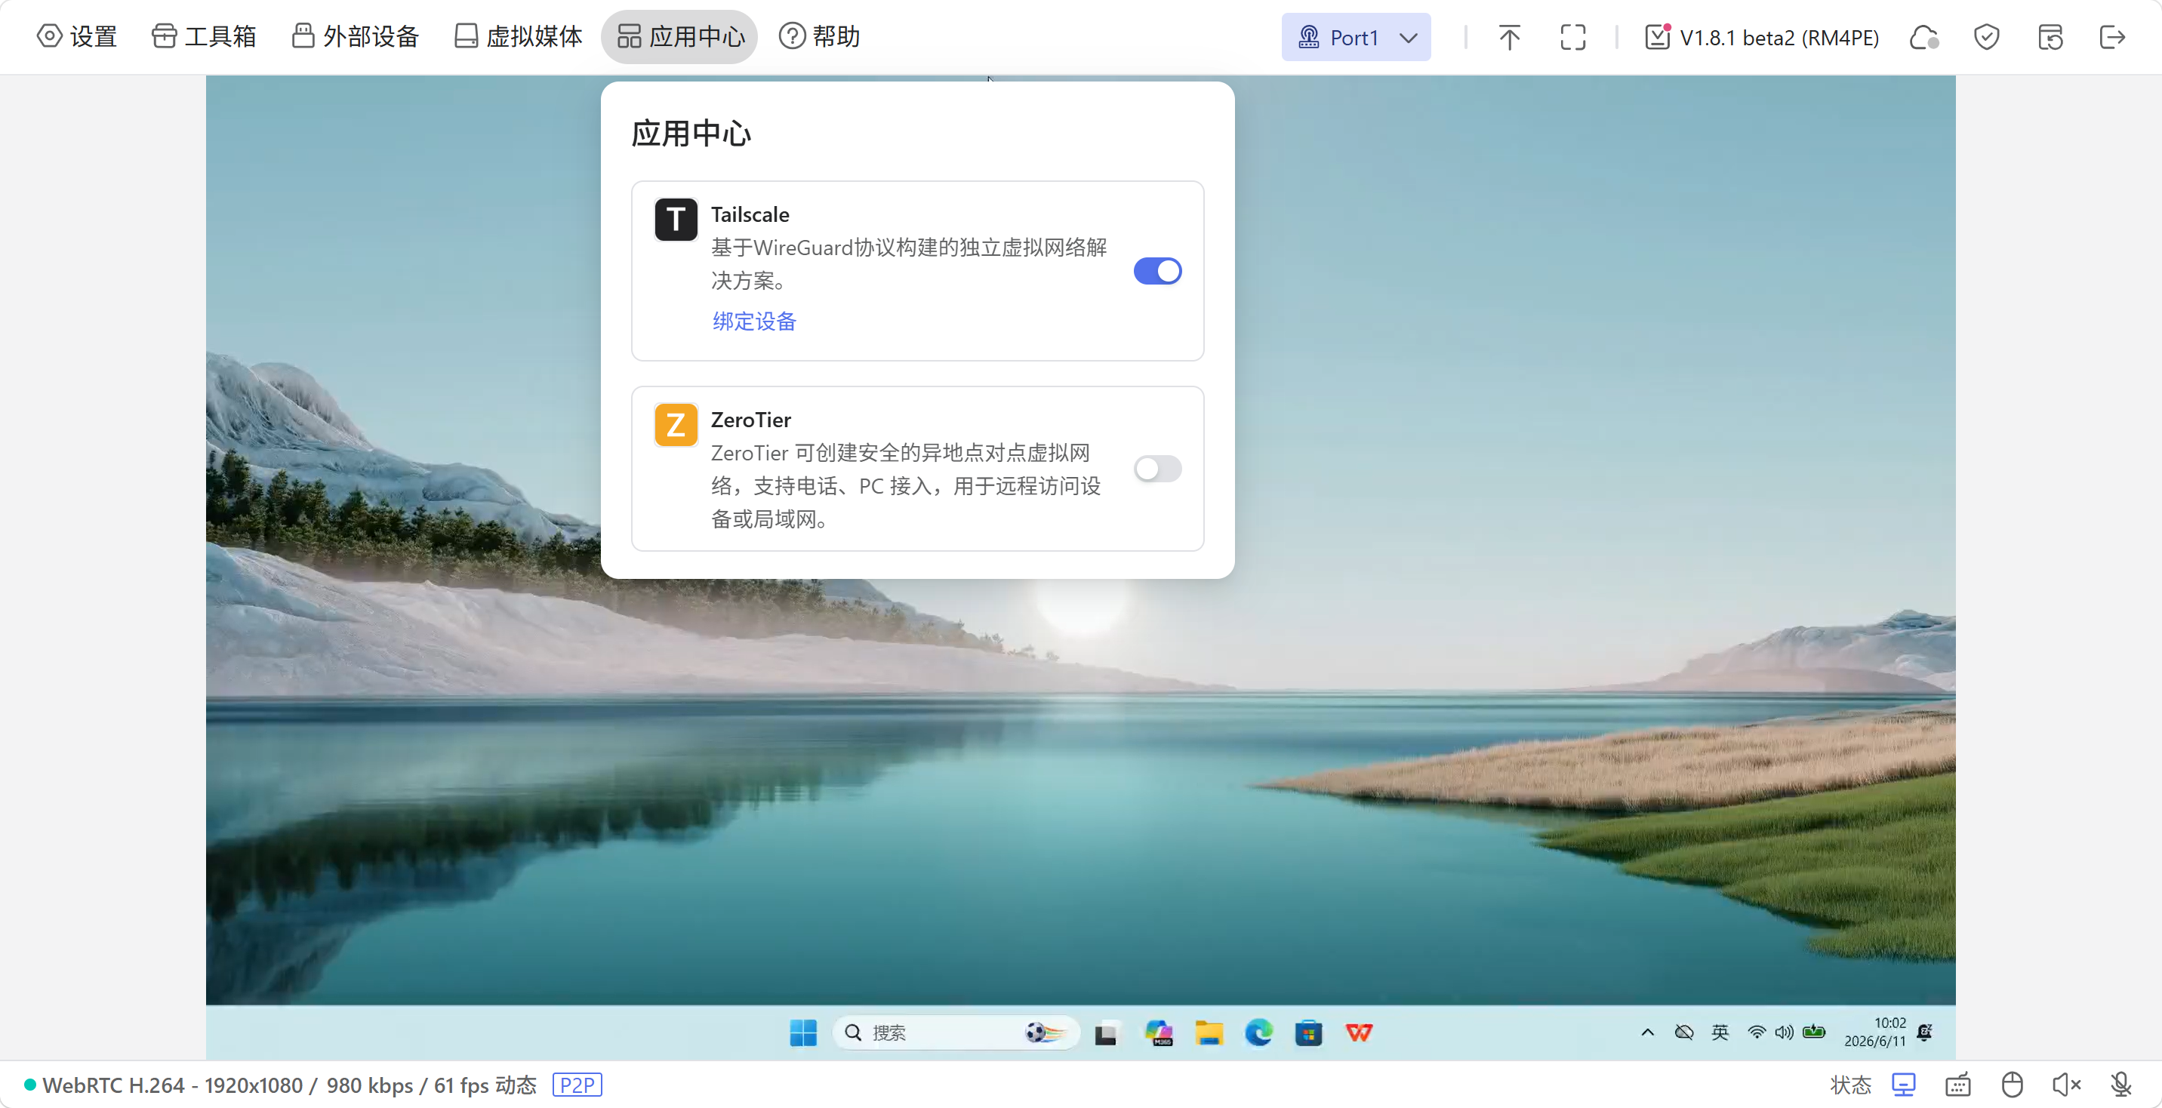Enter fullscreen mode via the fullscreen icon

1573,37
